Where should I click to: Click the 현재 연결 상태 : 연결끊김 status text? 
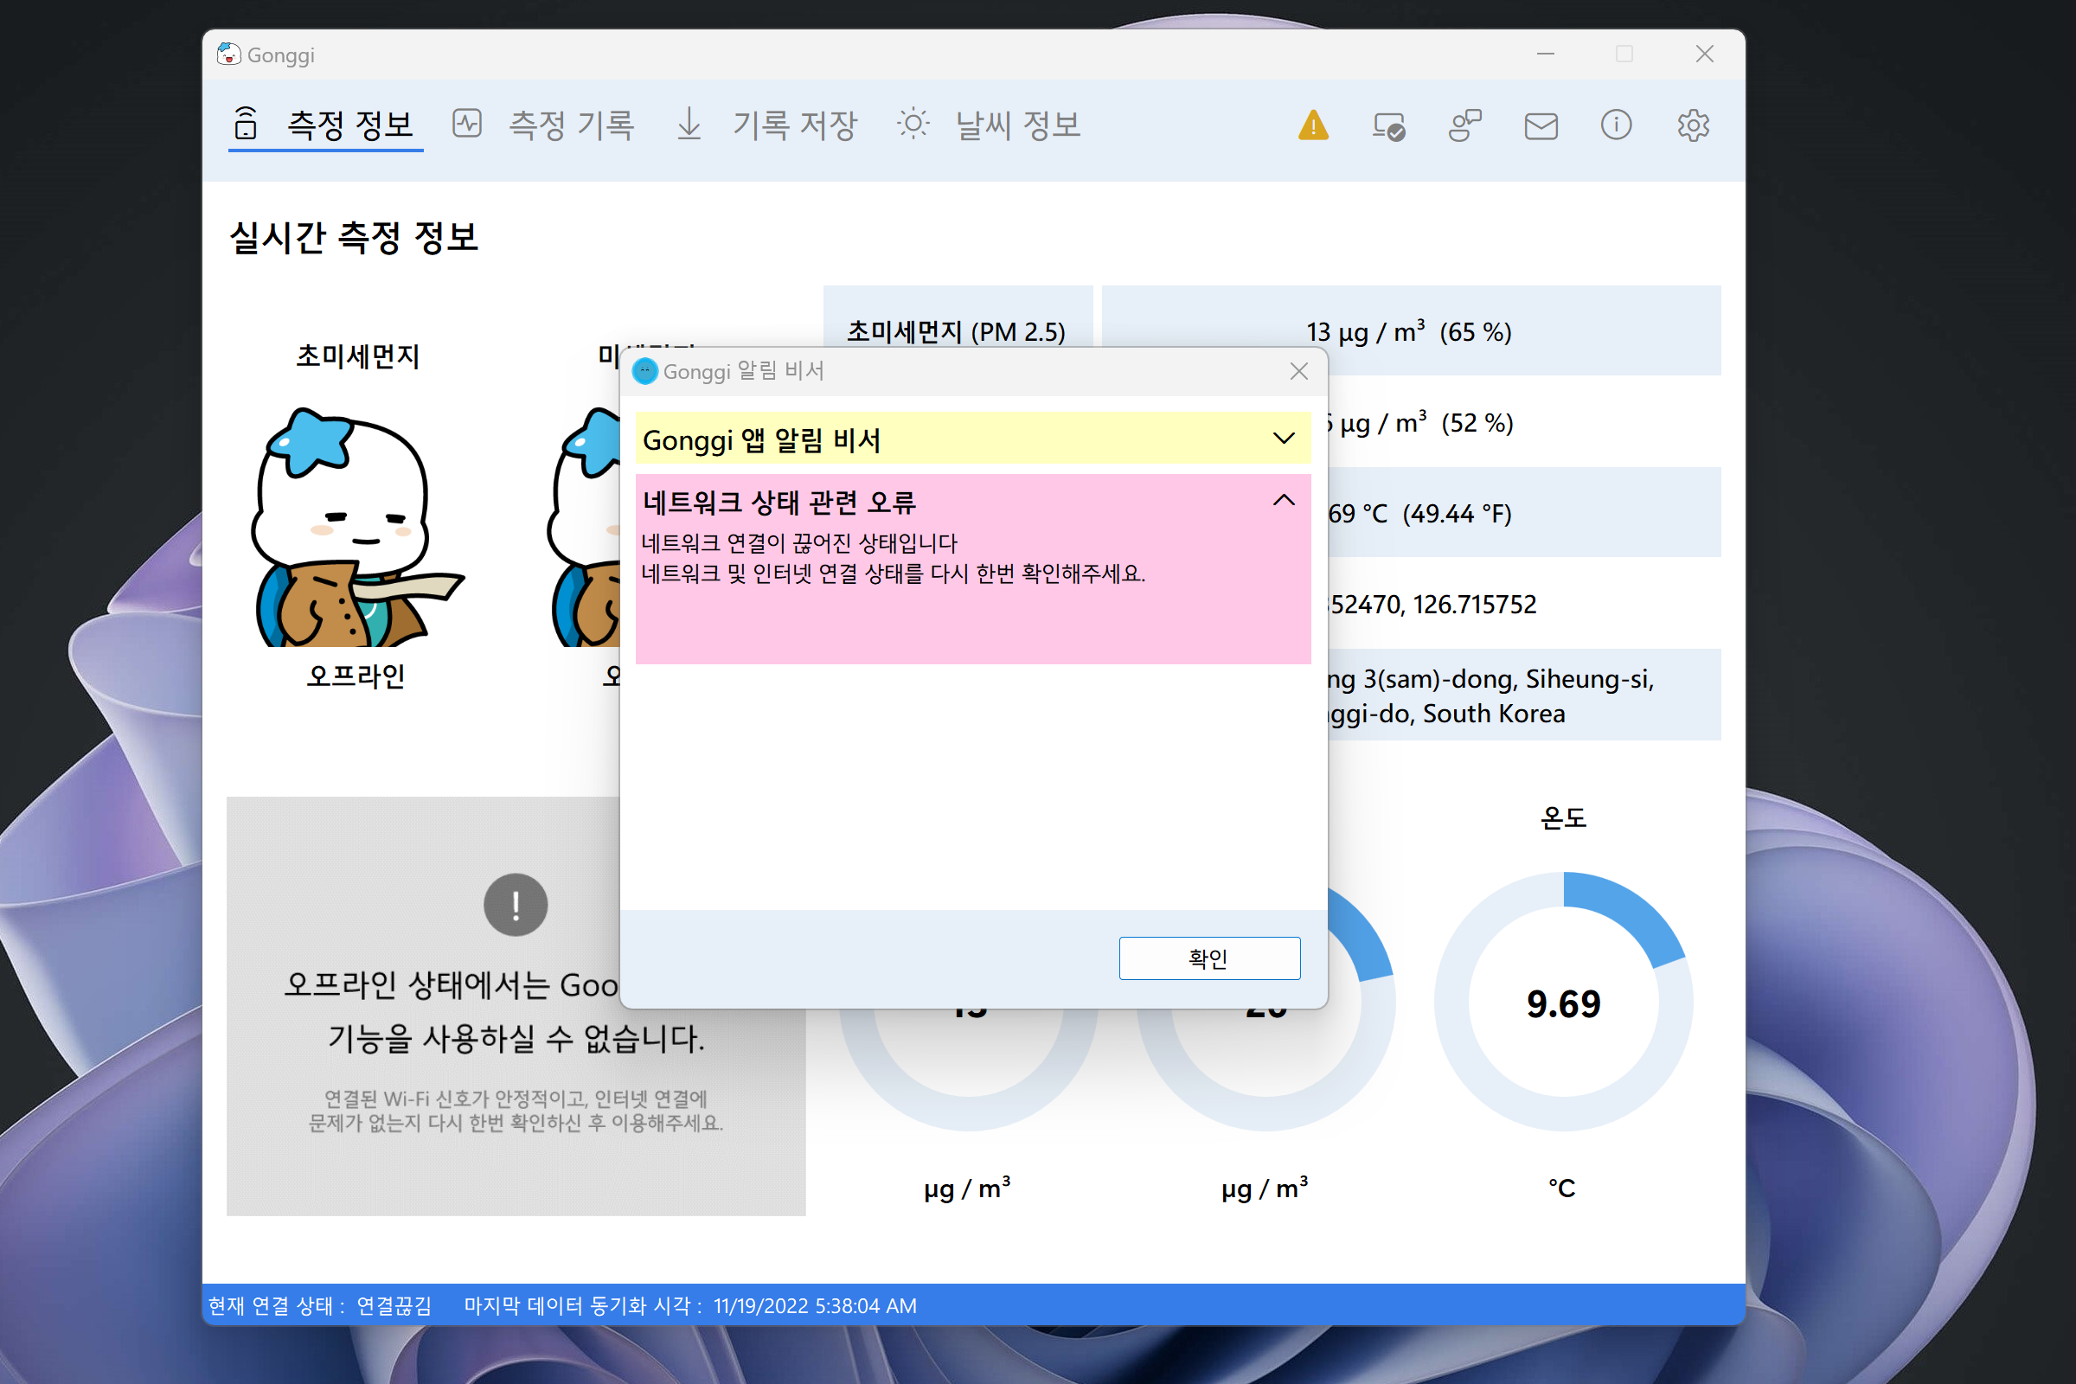point(319,1305)
